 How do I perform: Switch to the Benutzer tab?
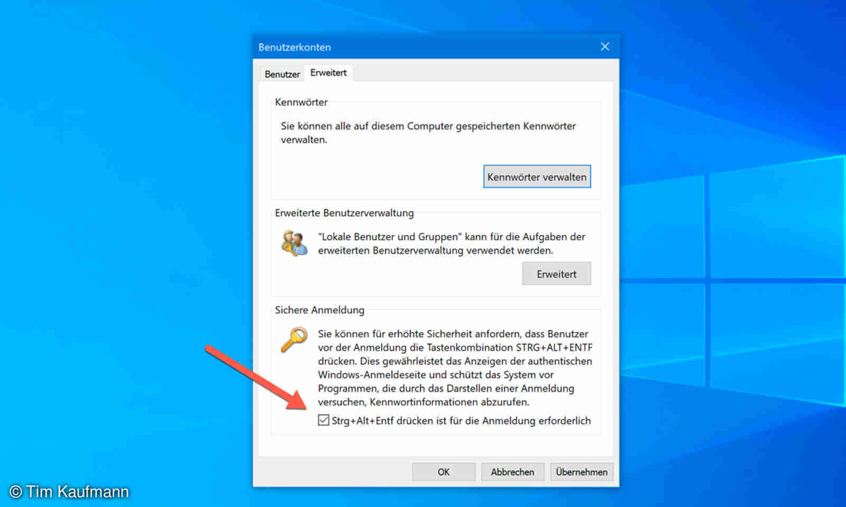(x=282, y=74)
